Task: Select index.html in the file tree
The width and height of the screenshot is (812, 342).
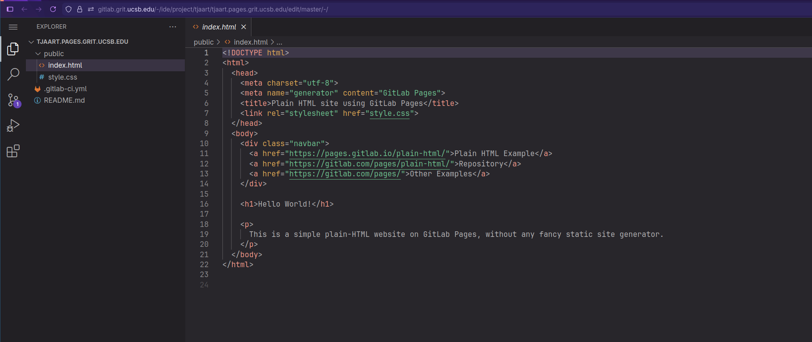Action: tap(65, 65)
